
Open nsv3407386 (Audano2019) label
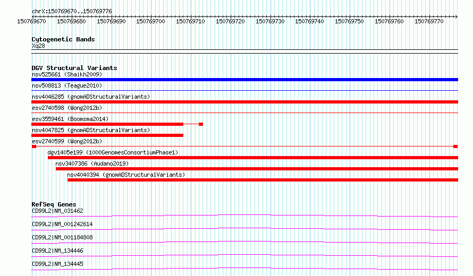(92, 163)
